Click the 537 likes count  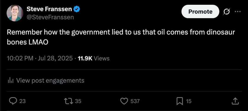(135, 101)
